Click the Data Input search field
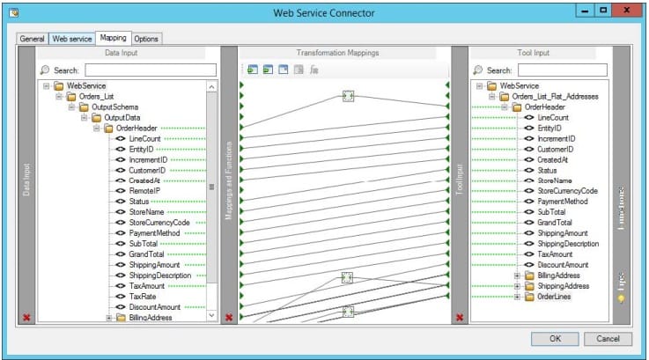This screenshot has height=360, width=649. tap(151, 70)
